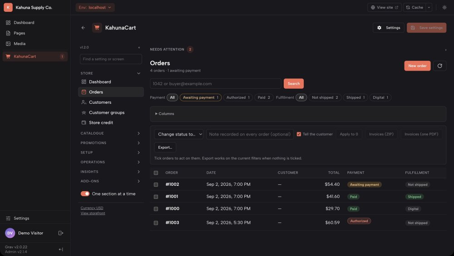
Task: Filter by Awaiting payment
Action: (x=200, y=97)
